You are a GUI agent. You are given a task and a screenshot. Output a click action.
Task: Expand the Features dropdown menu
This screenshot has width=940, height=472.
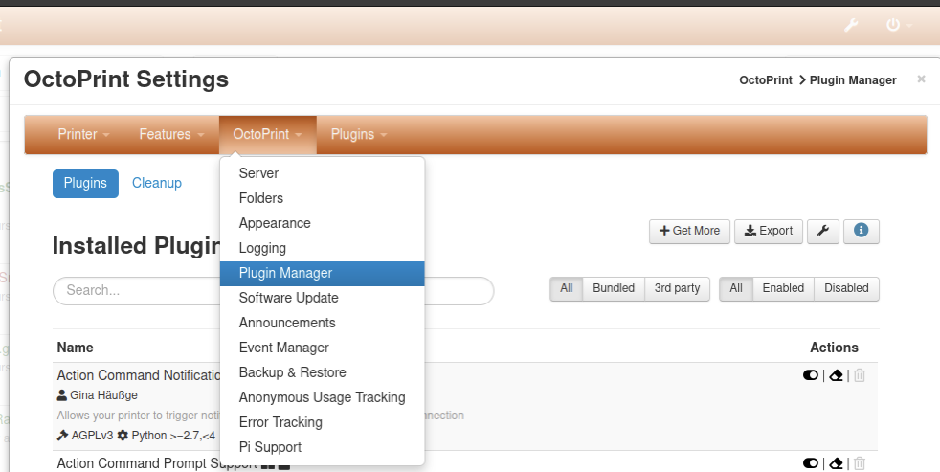[171, 134]
